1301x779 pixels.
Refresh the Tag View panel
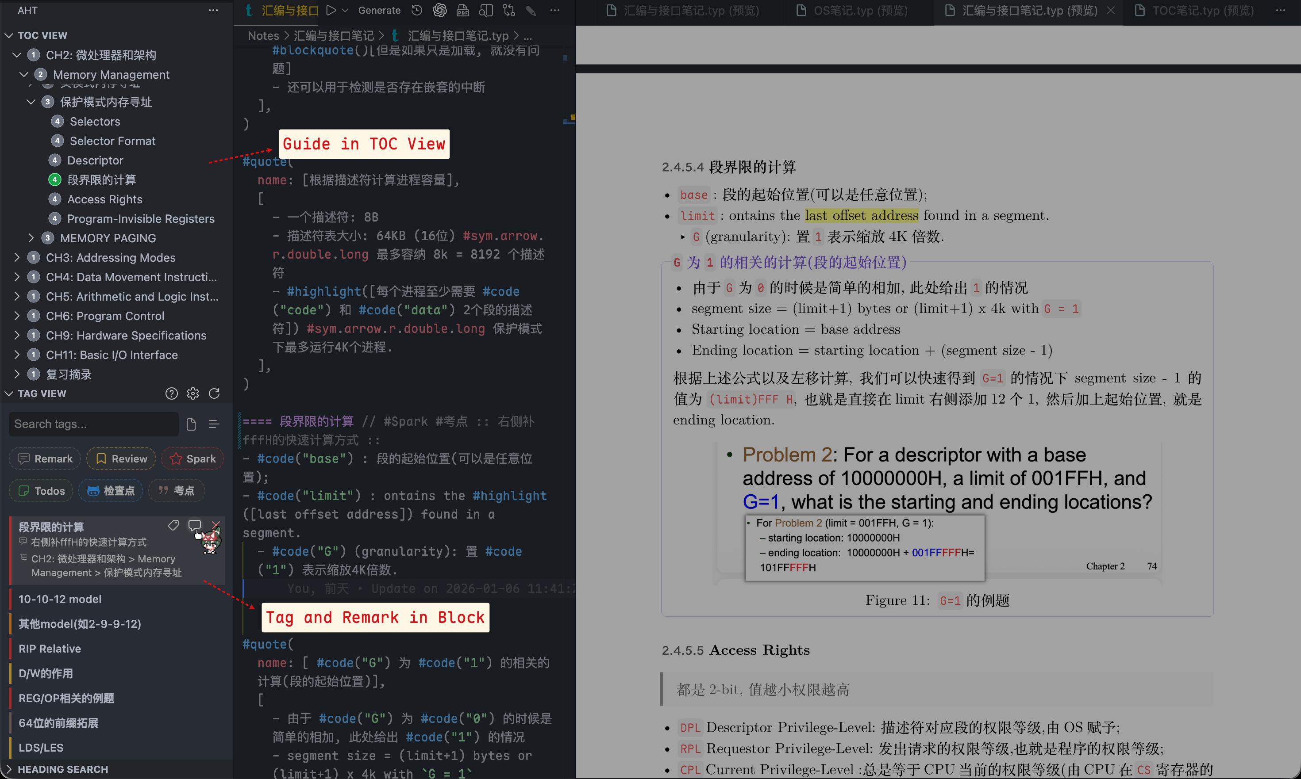[214, 393]
